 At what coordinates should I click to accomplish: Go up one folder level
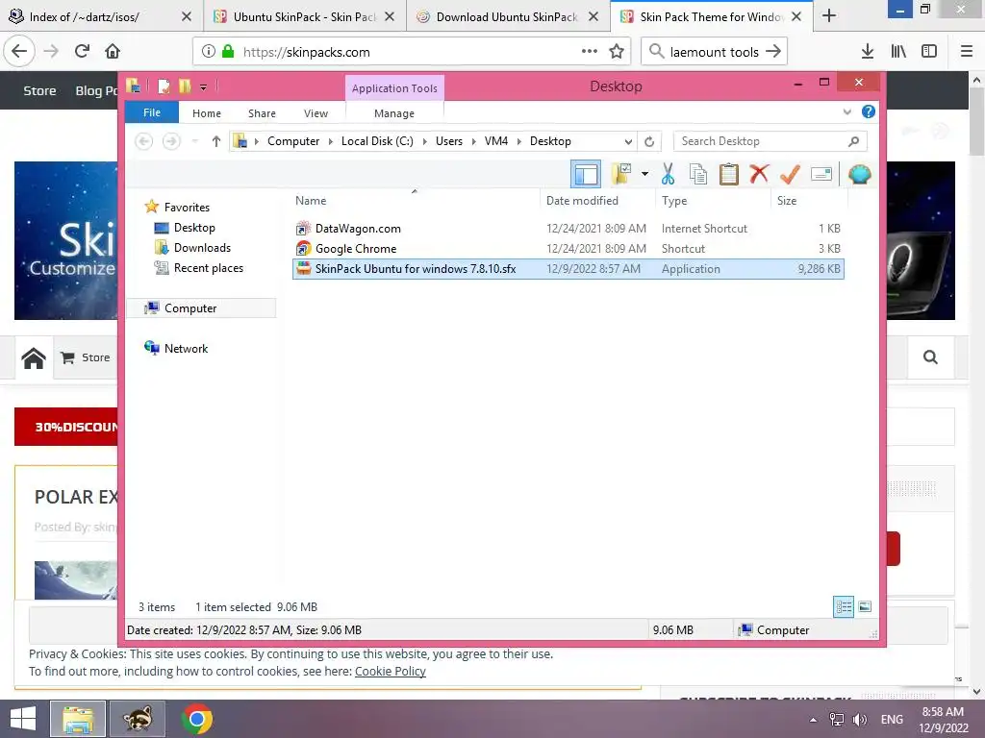click(x=216, y=141)
